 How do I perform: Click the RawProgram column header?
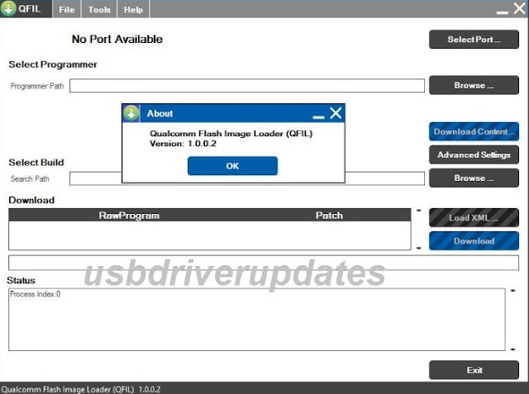pyautogui.click(x=129, y=216)
